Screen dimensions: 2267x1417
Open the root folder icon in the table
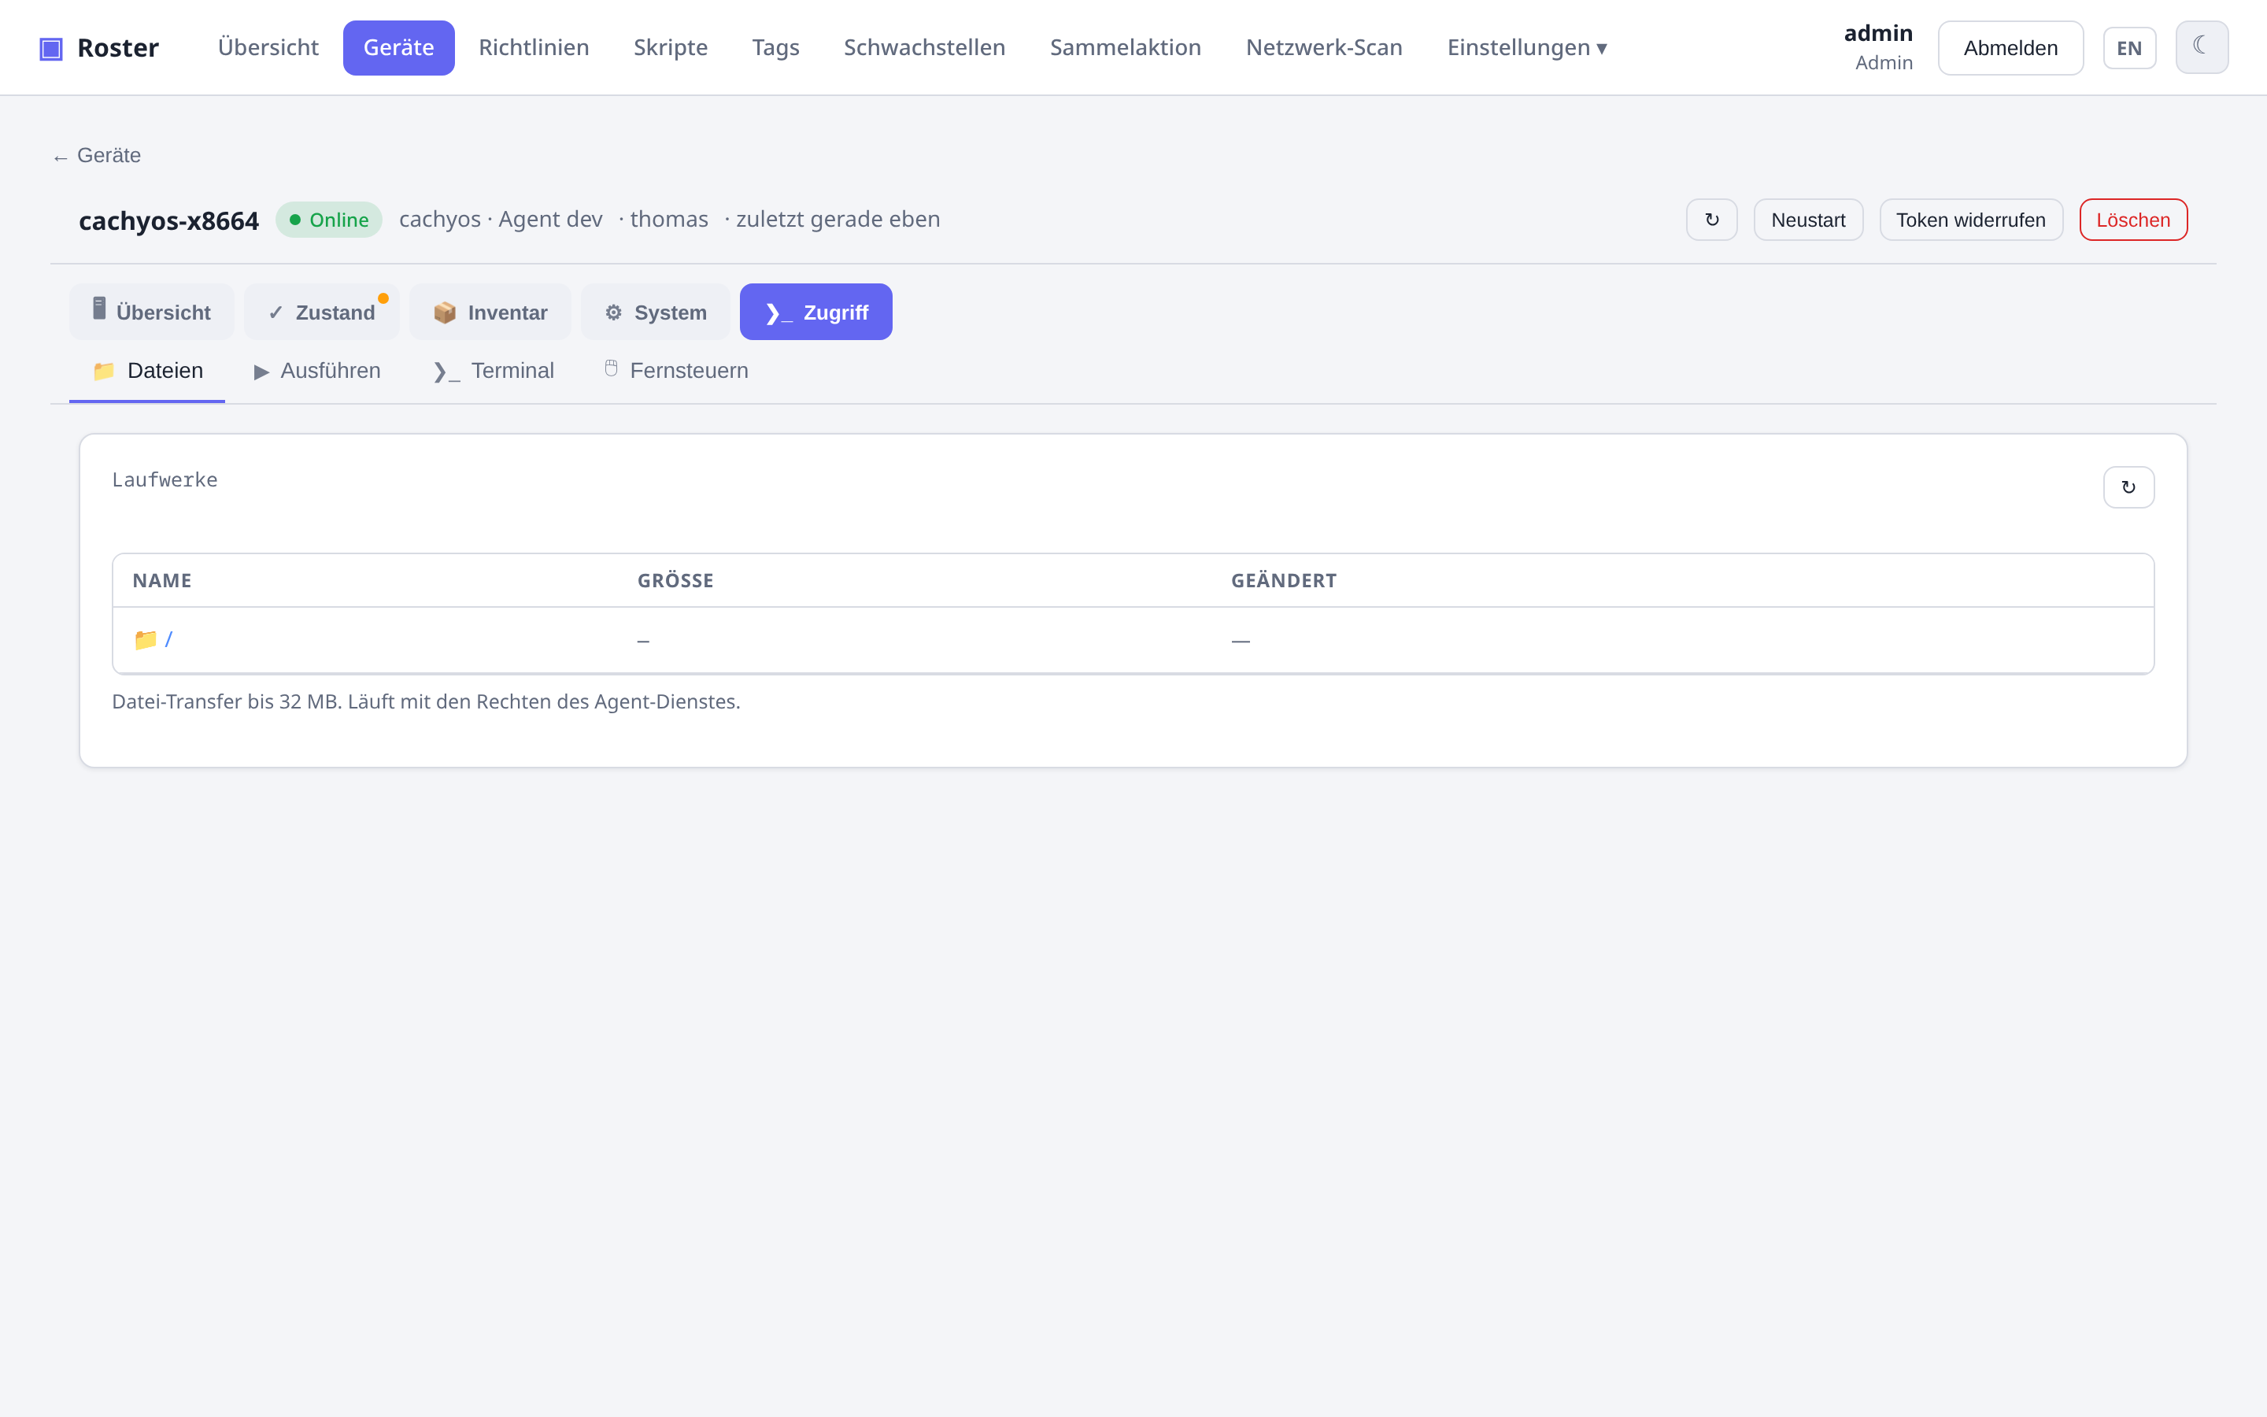[145, 640]
